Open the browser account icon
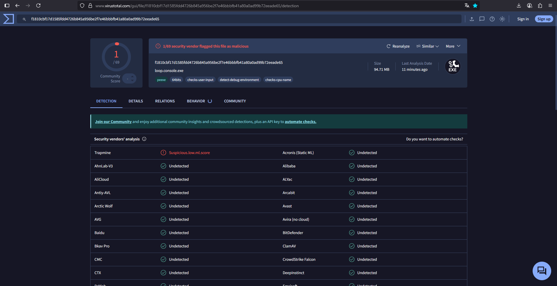This screenshot has width=557, height=286. pos(529,6)
